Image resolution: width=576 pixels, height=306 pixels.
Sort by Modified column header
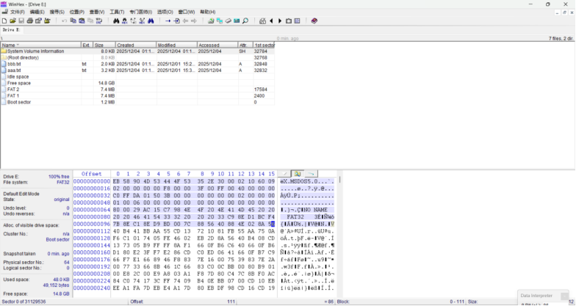pyautogui.click(x=167, y=45)
